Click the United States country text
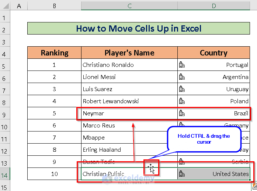This screenshot has height=191, width=257. click(230, 174)
